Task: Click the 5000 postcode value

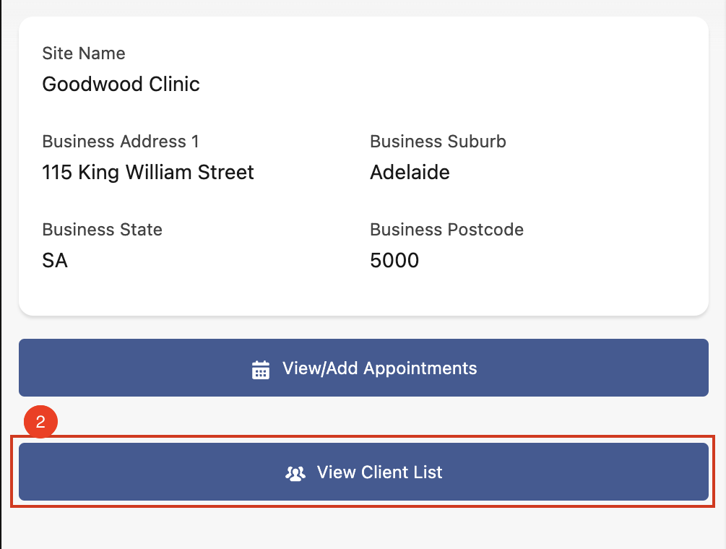Action: [394, 260]
